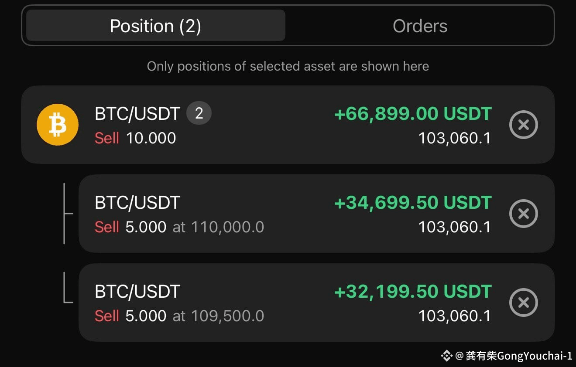The height and width of the screenshot is (367, 576).
Task: Open the +66,899.00 USDT profit value
Action: [413, 114]
